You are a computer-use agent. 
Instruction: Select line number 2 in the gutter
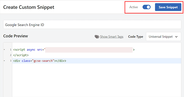pos(11,55)
